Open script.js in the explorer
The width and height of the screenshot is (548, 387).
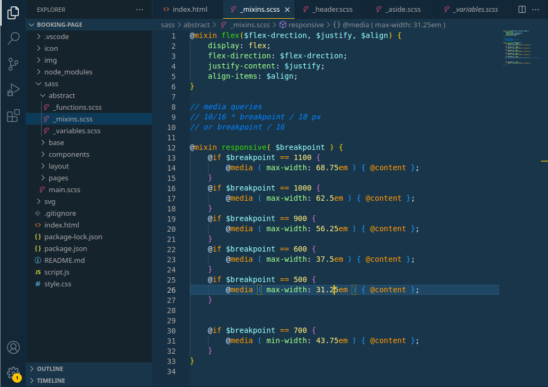pyautogui.click(x=89, y=272)
